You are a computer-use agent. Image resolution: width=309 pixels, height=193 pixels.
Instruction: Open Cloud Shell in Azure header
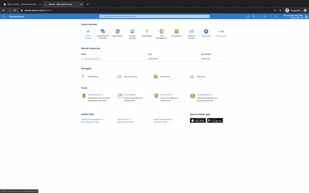(x=248, y=16)
